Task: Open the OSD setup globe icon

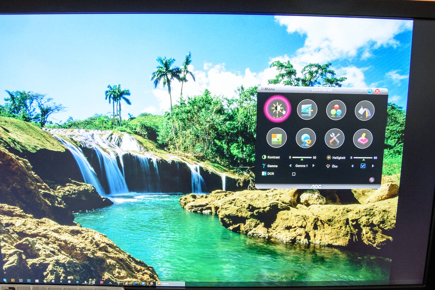Action: click(306, 138)
